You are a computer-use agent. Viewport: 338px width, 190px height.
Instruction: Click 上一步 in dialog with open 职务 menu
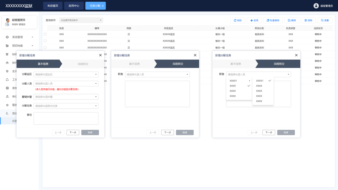pos(254,132)
